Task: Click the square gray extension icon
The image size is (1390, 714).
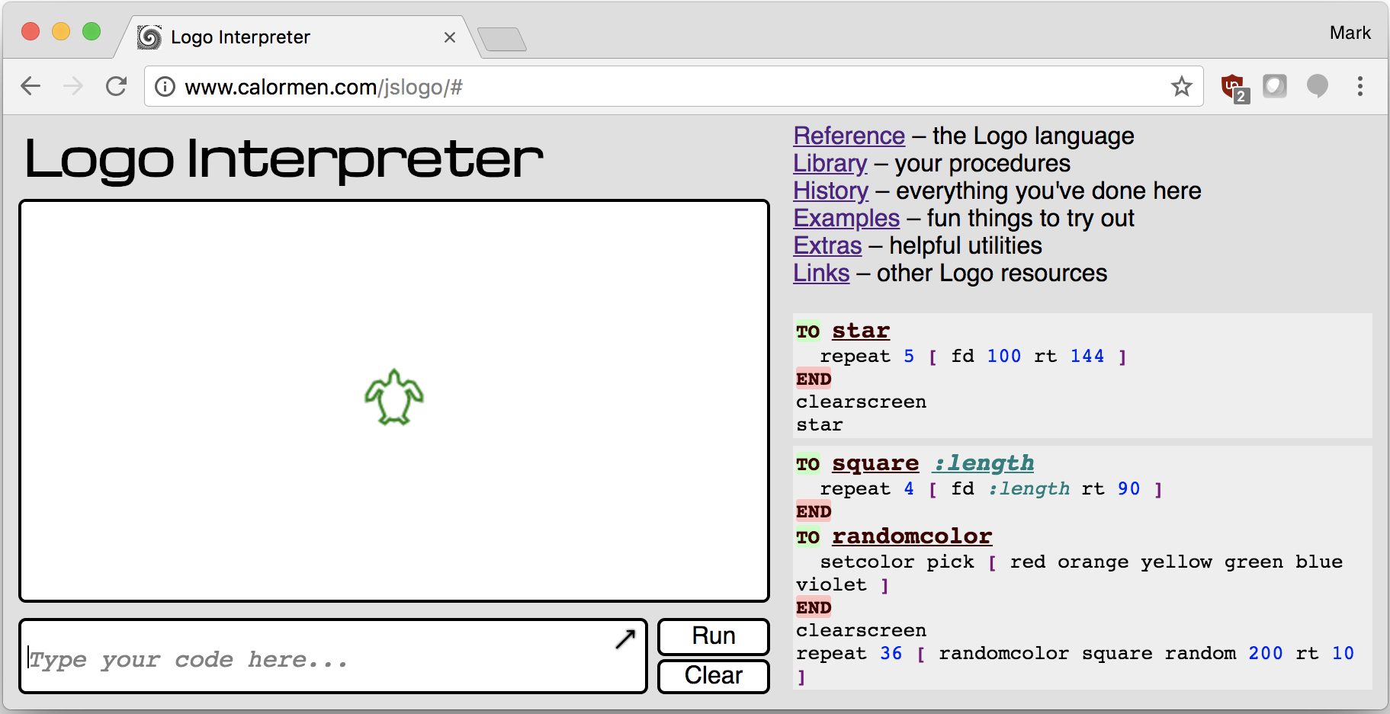Action: coord(1274,86)
